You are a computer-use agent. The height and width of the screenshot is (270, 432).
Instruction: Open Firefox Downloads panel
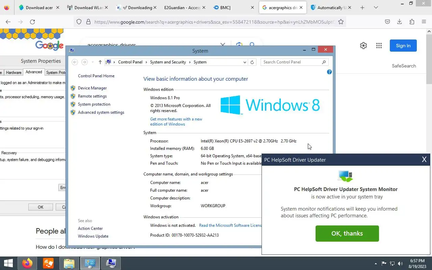point(400,22)
